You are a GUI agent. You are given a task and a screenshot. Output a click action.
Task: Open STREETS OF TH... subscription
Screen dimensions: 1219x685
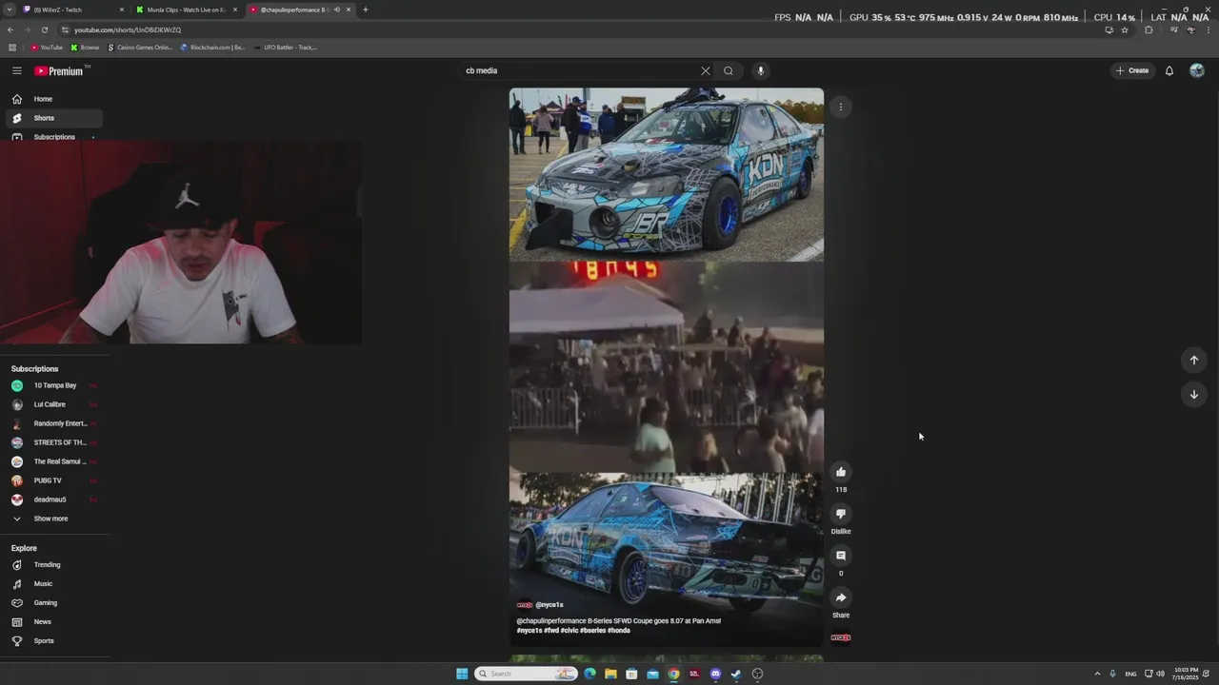tap(55, 442)
